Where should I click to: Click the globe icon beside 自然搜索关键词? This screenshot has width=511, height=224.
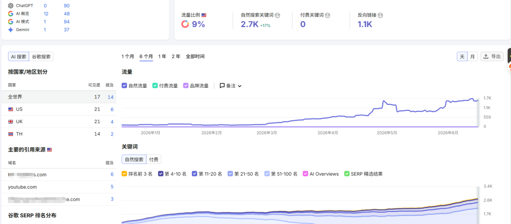click(x=277, y=15)
